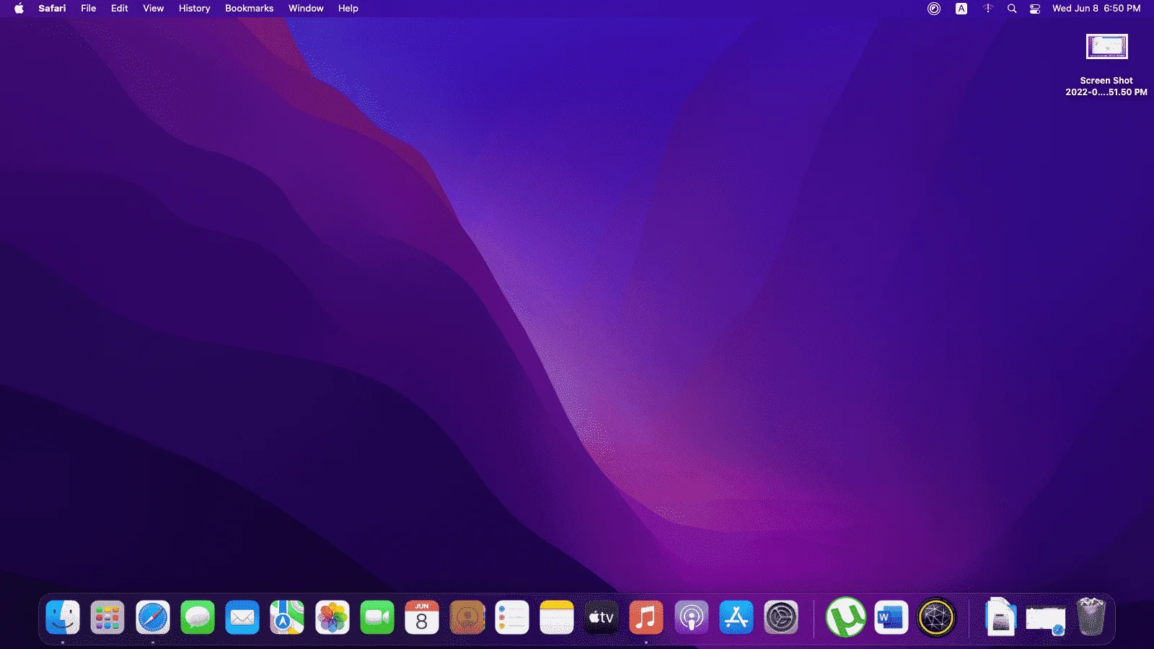Open the Notes app in the Dock
The width and height of the screenshot is (1154, 649).
pos(557,618)
